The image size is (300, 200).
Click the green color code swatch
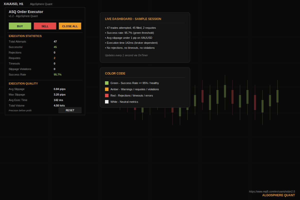click(x=107, y=83)
